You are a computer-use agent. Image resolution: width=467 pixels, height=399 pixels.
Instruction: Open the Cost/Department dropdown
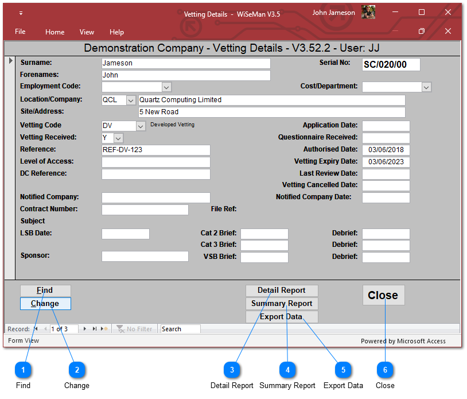point(426,87)
